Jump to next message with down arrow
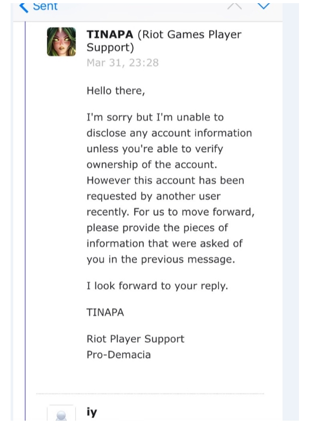Screen dimensions: 317x427 click(x=263, y=6)
